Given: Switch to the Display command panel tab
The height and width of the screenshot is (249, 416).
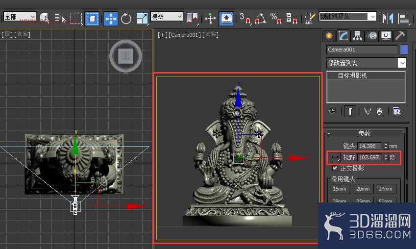Looking at the screenshot, I should point(386,36).
